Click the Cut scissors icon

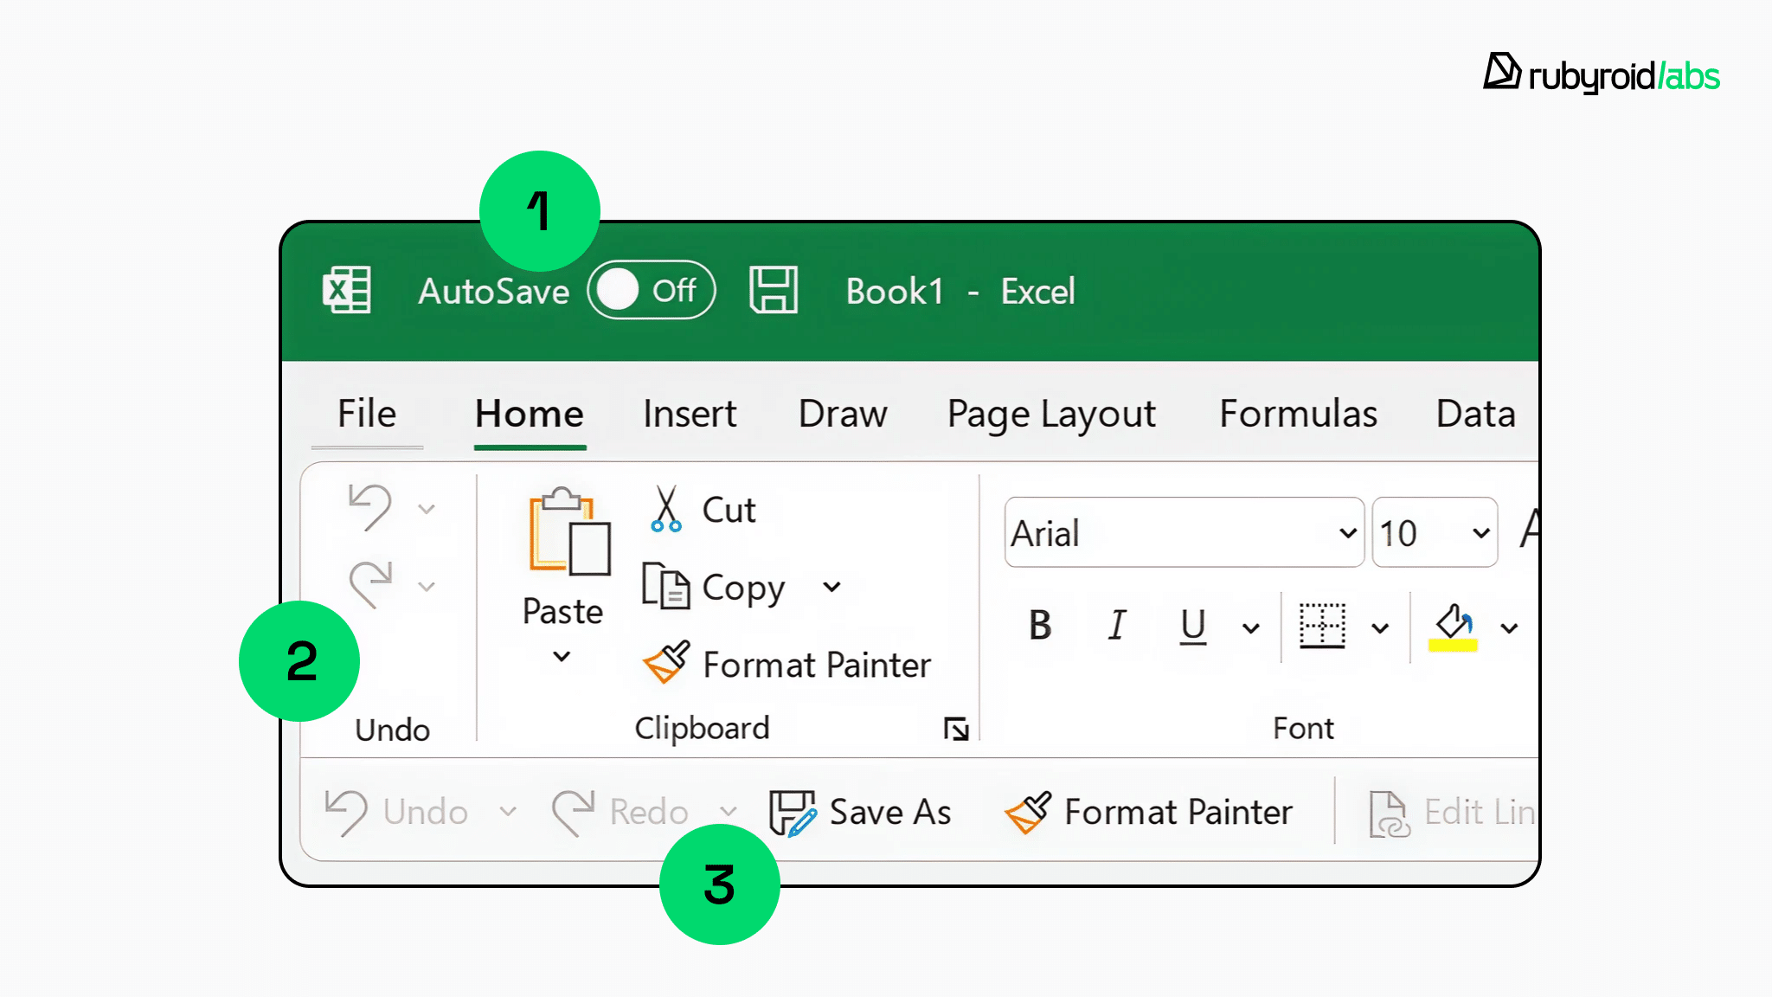point(665,509)
